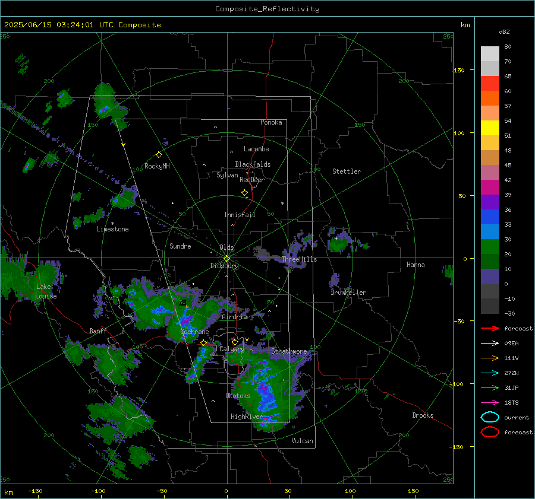
Task: Click the yellow diamond marker above Calgary
Action: pyautogui.click(x=235, y=342)
